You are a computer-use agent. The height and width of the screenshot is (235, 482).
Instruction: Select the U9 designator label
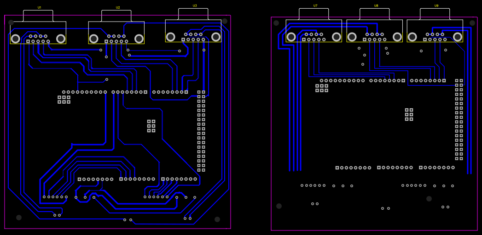(x=436, y=6)
